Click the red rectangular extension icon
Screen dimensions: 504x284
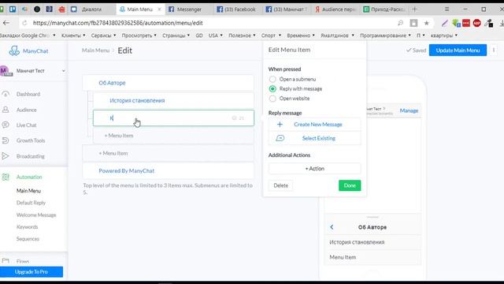pyautogui.click(x=466, y=23)
